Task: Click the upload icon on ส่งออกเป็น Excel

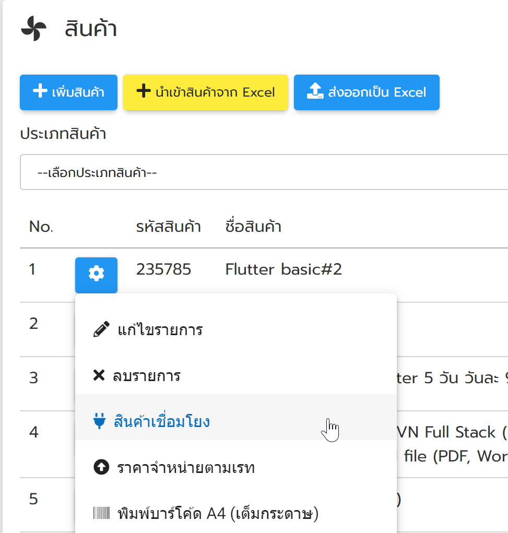Action: 315,91
